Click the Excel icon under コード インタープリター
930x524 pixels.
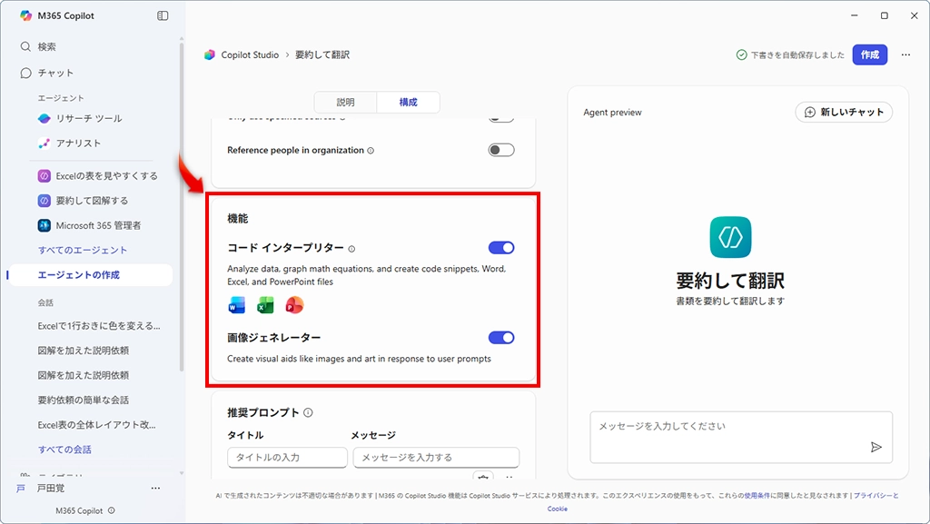click(265, 305)
